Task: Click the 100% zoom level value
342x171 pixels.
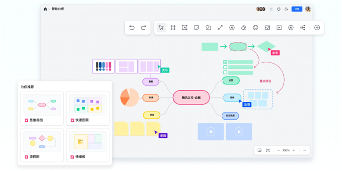Action: pos(286,150)
